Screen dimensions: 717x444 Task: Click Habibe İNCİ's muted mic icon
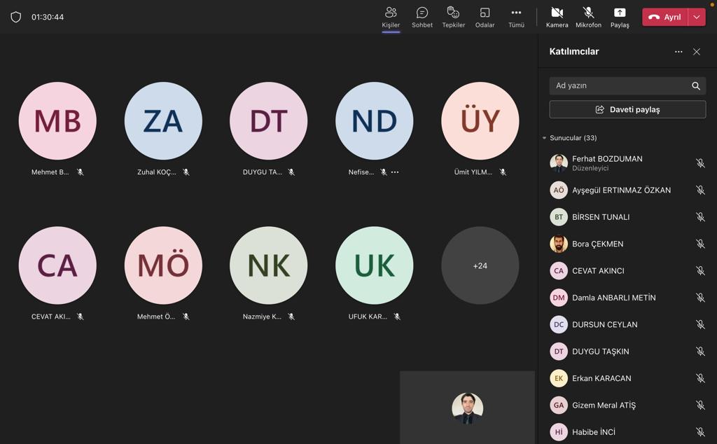pos(700,431)
